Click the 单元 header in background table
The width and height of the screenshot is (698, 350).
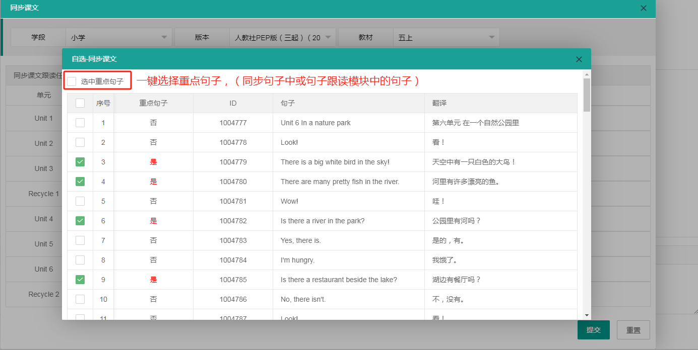[x=44, y=95]
